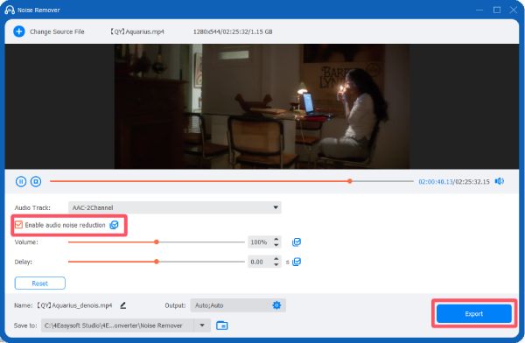Increase volume with the up stepper arrow

276,239
